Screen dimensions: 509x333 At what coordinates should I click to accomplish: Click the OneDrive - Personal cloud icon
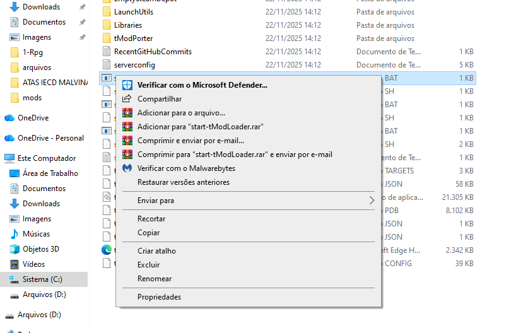click(9, 138)
